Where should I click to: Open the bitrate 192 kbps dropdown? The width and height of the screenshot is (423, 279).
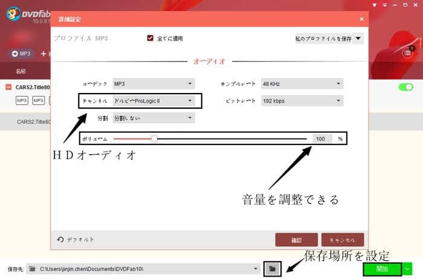click(x=302, y=101)
